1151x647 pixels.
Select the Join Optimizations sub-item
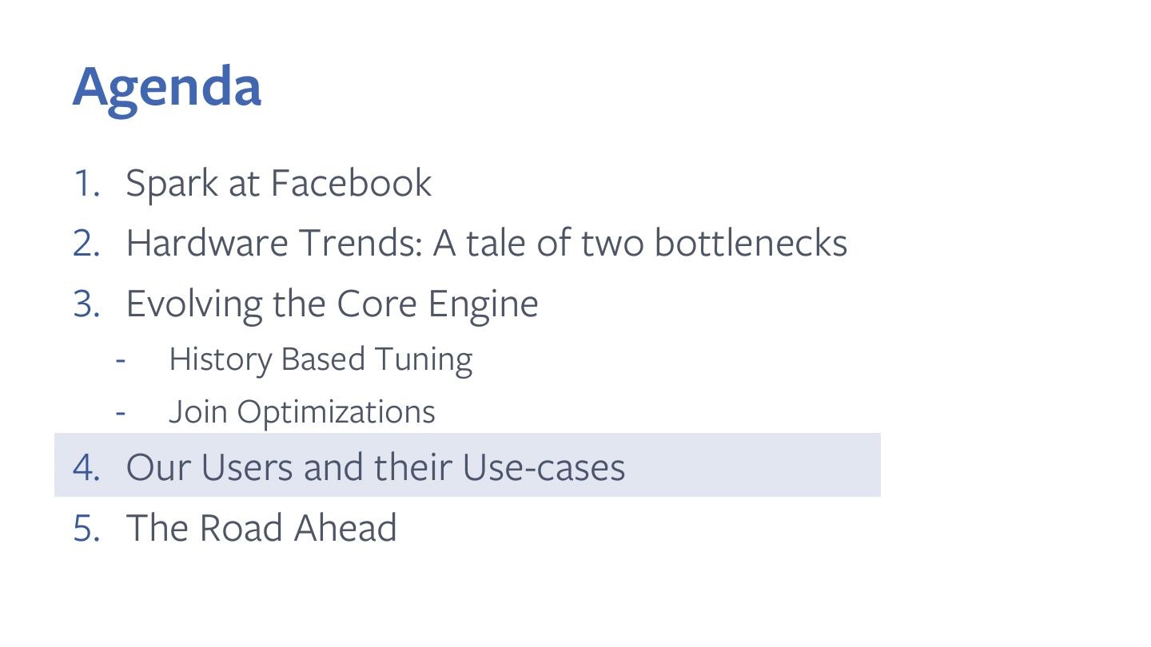click(x=301, y=412)
